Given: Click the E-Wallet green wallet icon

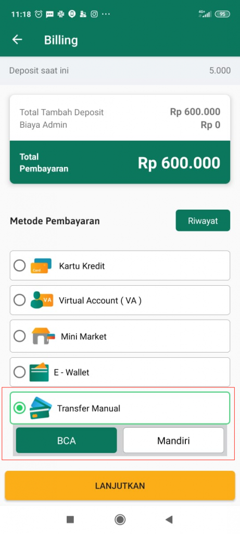Looking at the screenshot, I should [x=39, y=372].
